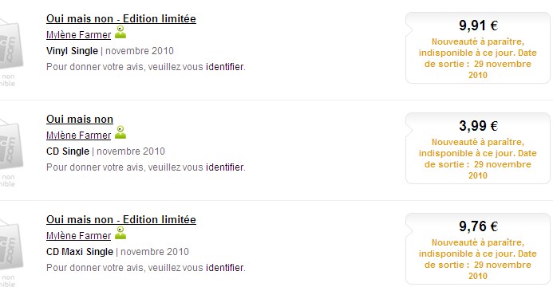Click 'identifier' link under the CD Maxi Single item

click(x=225, y=267)
